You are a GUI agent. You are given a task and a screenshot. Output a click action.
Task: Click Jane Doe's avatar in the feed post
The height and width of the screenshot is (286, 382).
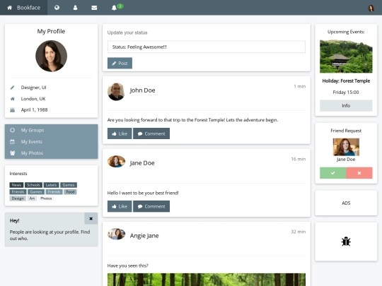[x=116, y=162]
